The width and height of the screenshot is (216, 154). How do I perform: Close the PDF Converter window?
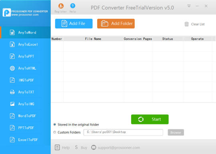(206, 6)
